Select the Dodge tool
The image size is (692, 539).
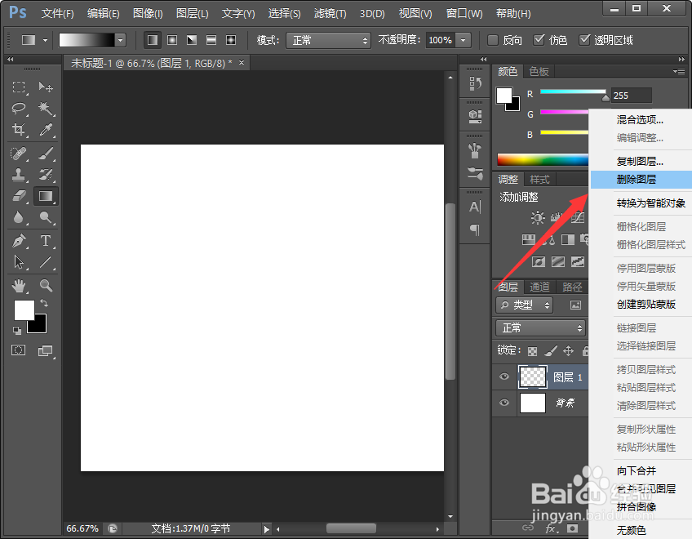click(46, 217)
